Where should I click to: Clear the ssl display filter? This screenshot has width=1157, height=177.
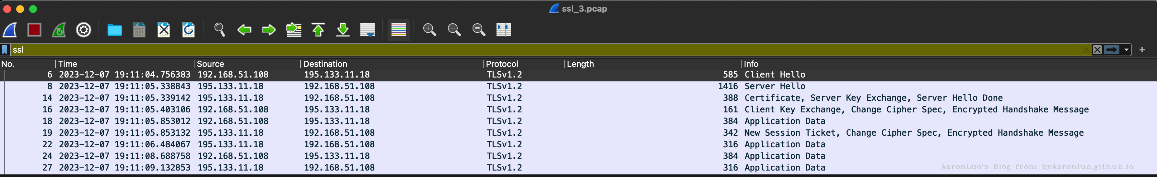coord(1097,50)
